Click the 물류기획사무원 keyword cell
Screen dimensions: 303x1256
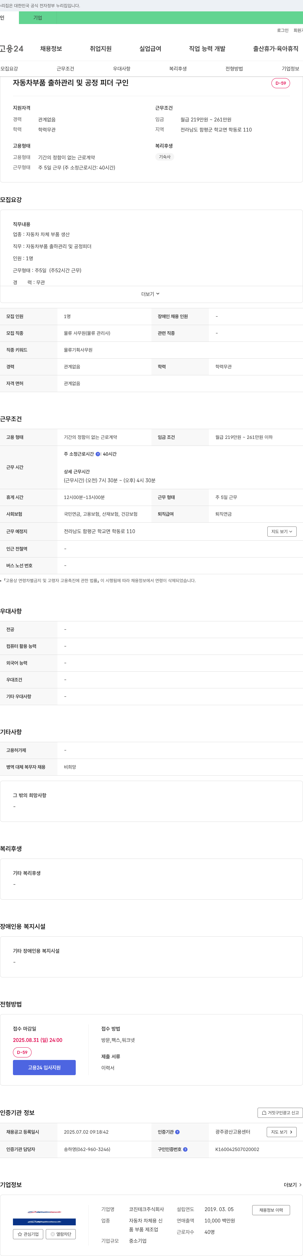click(78, 350)
